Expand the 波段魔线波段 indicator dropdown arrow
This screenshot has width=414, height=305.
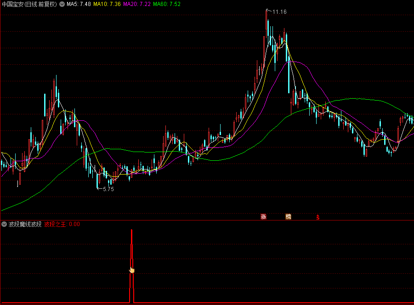(x=4, y=224)
